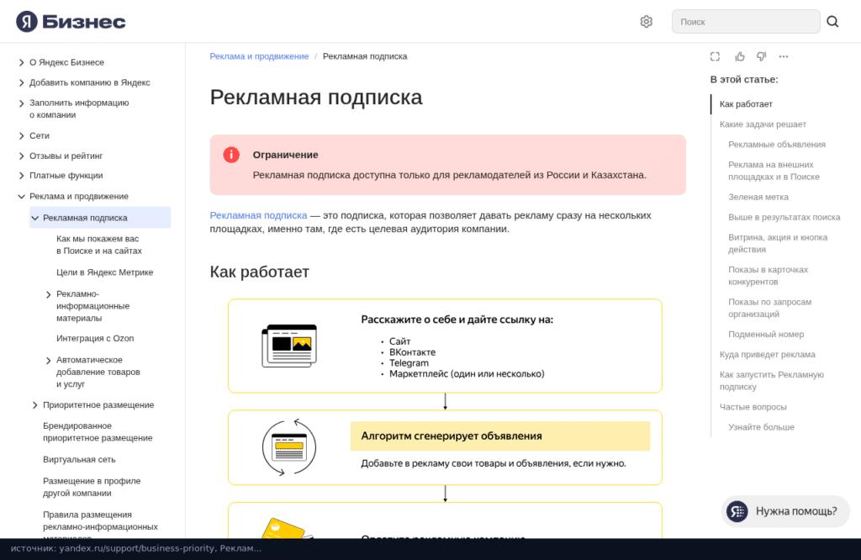Jump to Выше в результатах поиска
The height and width of the screenshot is (560, 861).
pyautogui.click(x=784, y=218)
